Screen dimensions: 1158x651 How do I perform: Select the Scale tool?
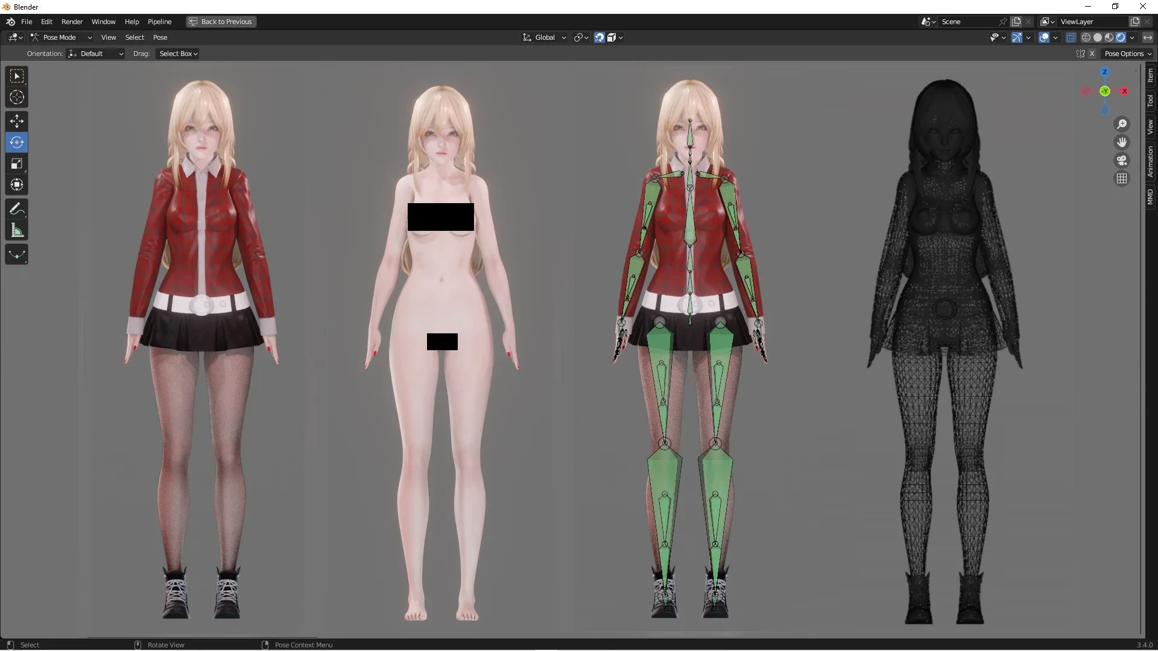point(16,163)
